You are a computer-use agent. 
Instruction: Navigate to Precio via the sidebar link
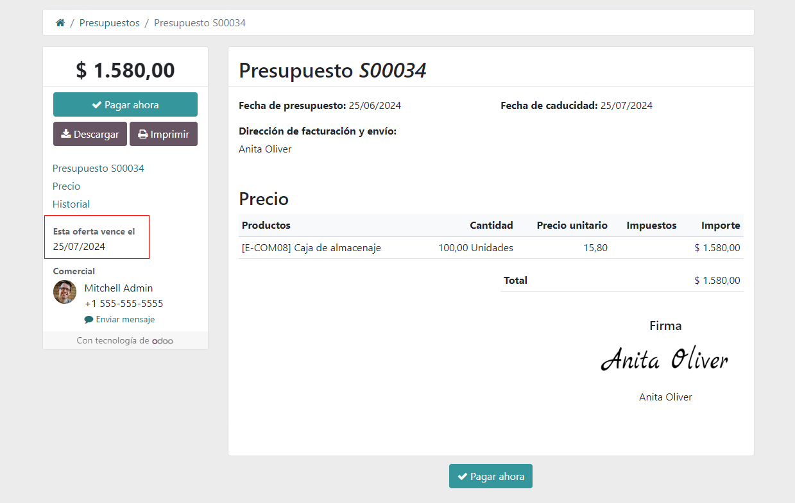click(x=66, y=186)
